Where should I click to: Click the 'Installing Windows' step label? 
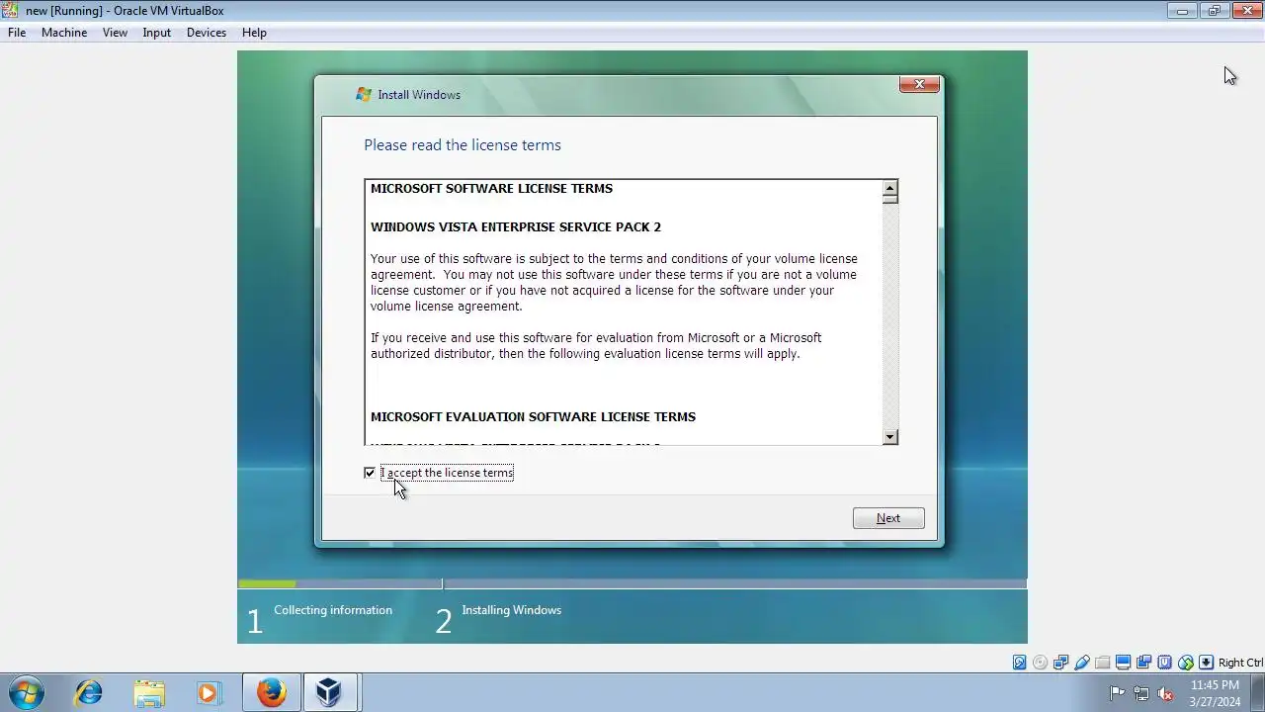(511, 610)
